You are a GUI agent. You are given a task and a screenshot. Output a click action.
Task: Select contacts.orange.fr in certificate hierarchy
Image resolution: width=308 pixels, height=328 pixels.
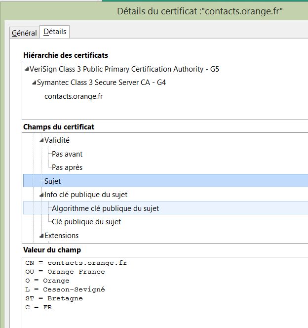pyautogui.click(x=74, y=96)
